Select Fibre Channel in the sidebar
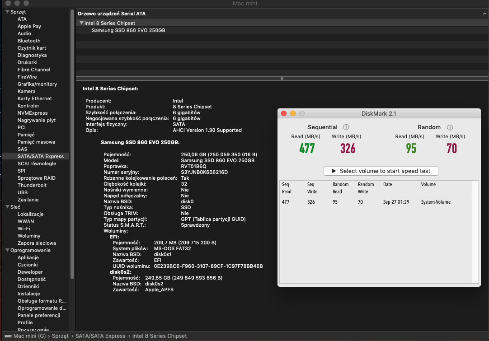This screenshot has height=341, width=489. [34, 70]
